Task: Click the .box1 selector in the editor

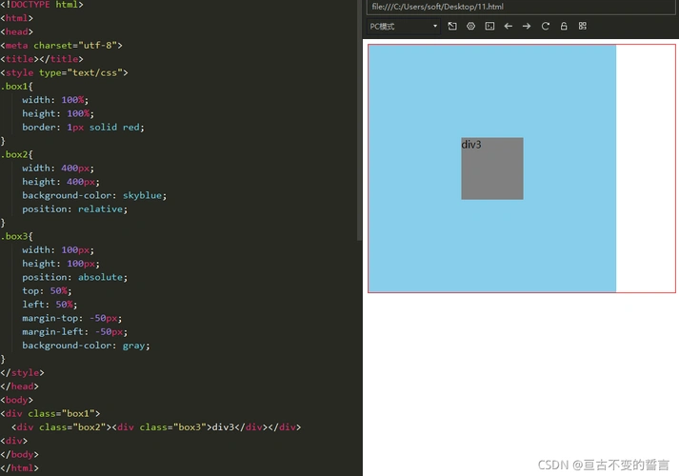Action: pyautogui.click(x=16, y=86)
